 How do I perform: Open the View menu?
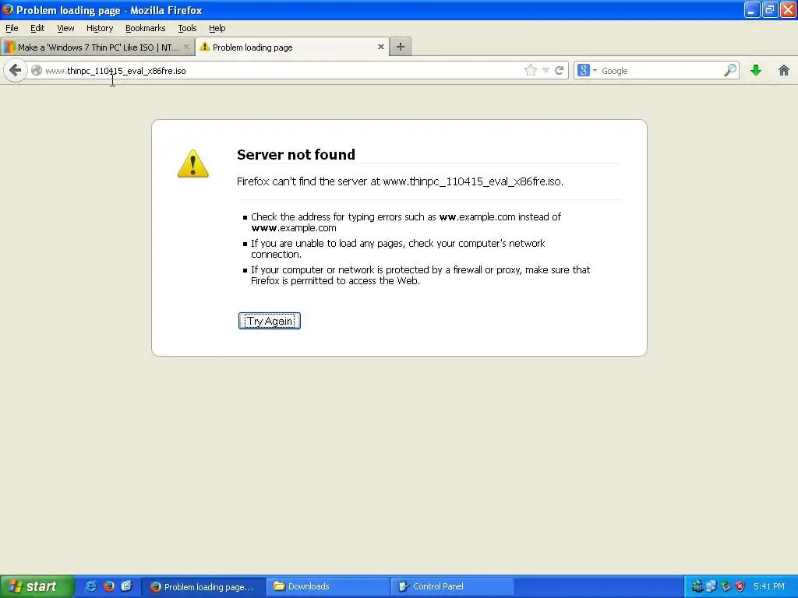coord(65,28)
